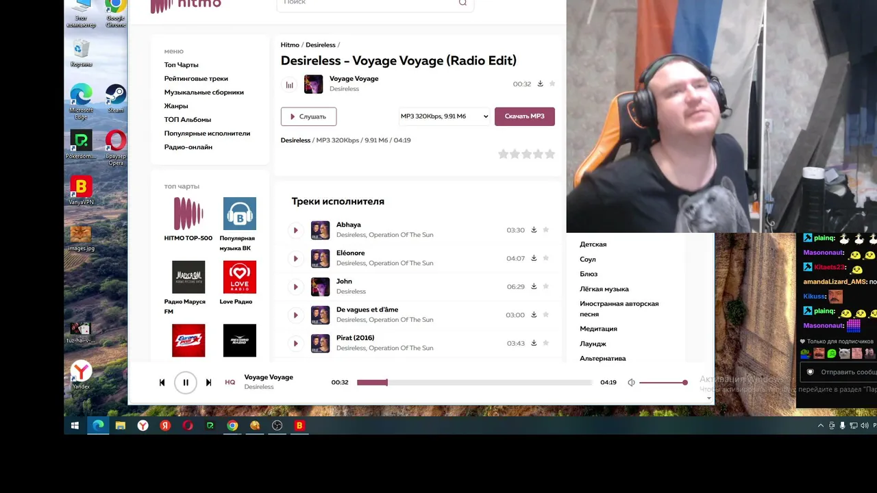Screen dimensions: 877x493
Task: Select the Steam desktop shortcut
Action: coord(115,99)
